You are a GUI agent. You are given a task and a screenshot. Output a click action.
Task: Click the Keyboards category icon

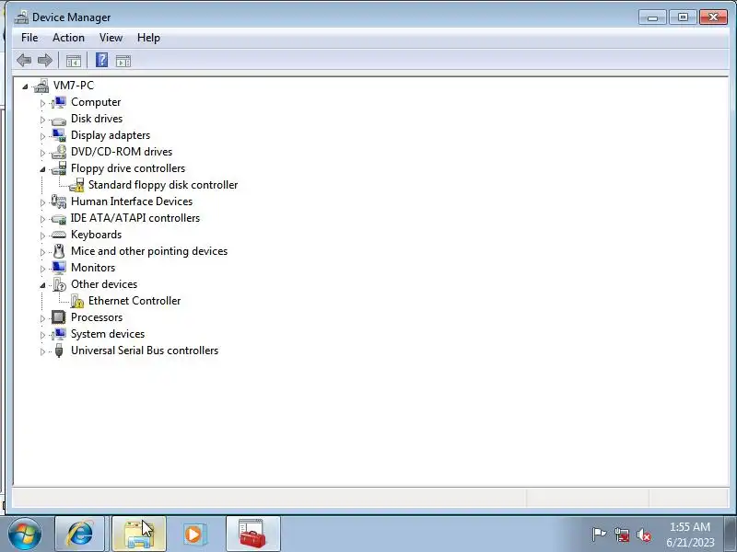coord(59,235)
